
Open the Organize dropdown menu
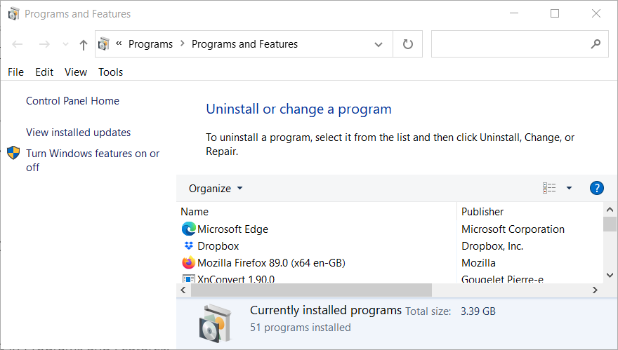[x=216, y=188]
